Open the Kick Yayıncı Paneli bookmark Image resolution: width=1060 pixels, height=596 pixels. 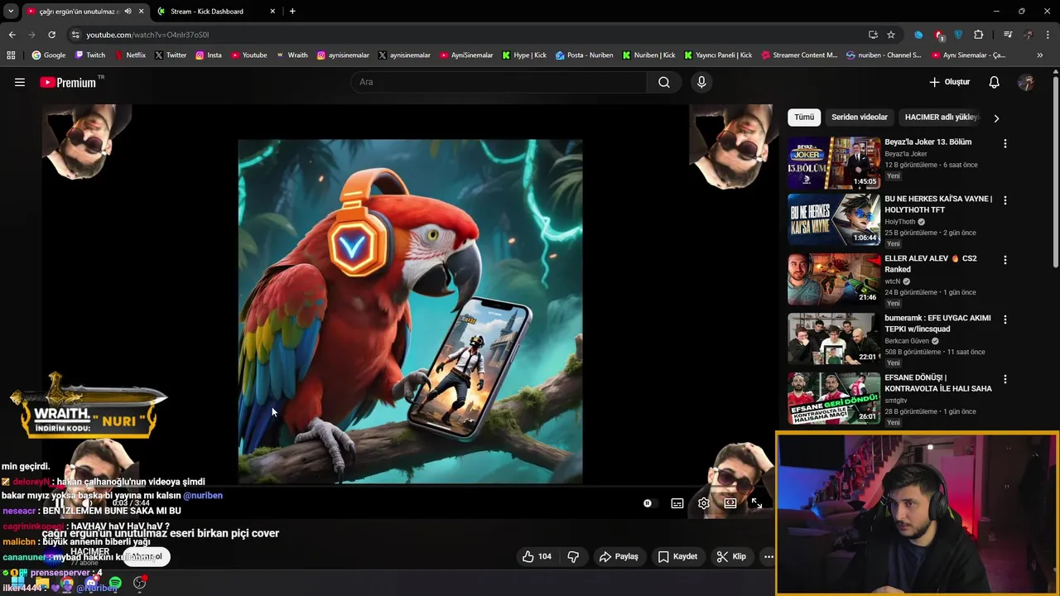click(718, 55)
